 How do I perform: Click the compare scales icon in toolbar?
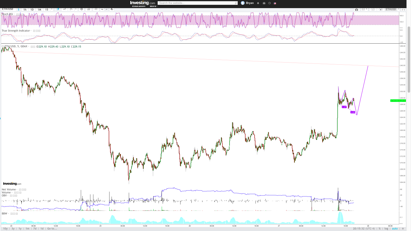click(x=96, y=9)
